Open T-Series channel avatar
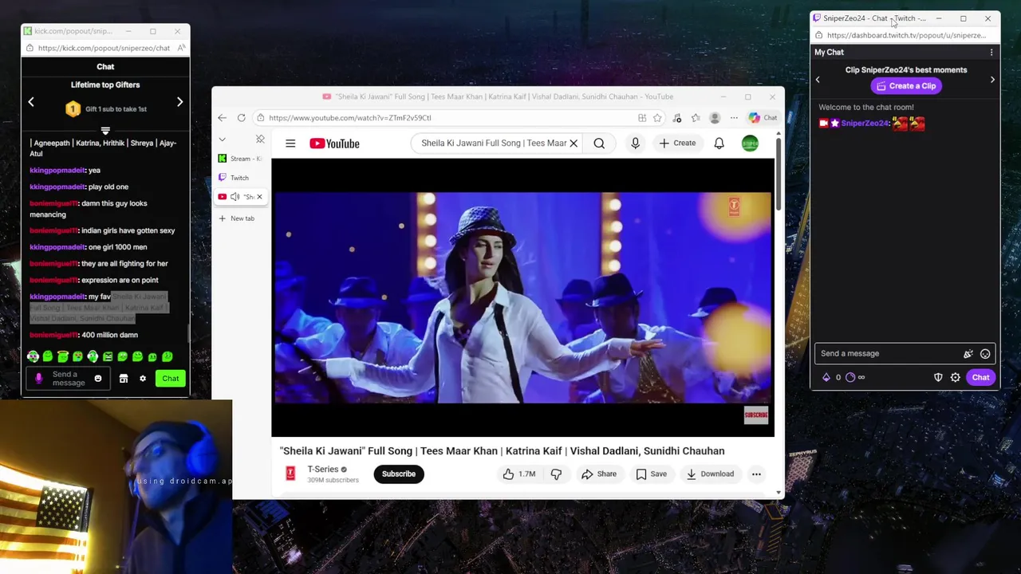 [290, 474]
